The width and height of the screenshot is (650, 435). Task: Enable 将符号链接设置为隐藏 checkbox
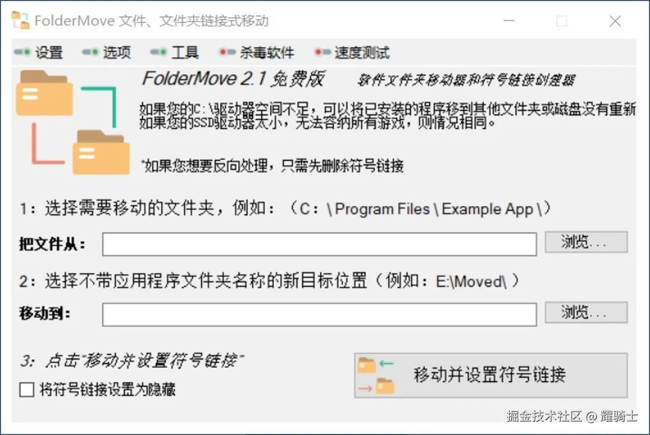pos(27,390)
